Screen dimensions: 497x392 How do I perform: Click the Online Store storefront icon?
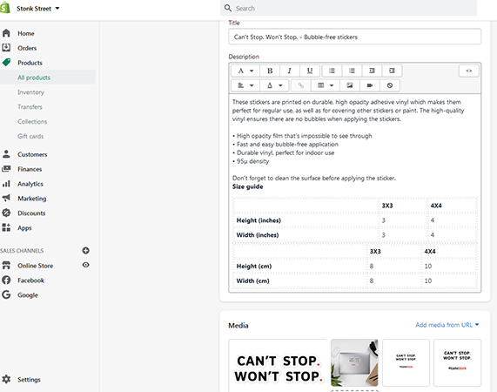pos(6,266)
